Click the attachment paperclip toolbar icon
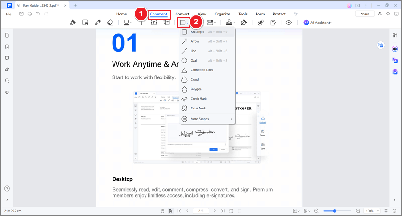The width and height of the screenshot is (402, 216). pyautogui.click(x=260, y=23)
